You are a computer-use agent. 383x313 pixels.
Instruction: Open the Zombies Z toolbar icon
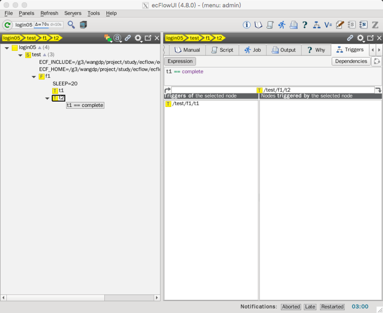point(375,25)
